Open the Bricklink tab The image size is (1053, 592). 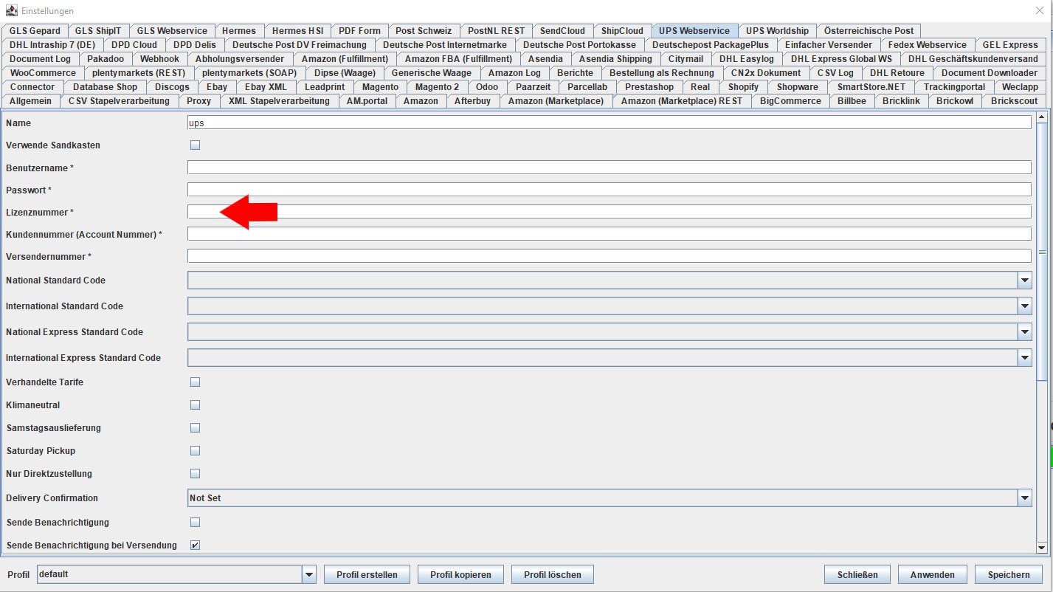point(901,101)
